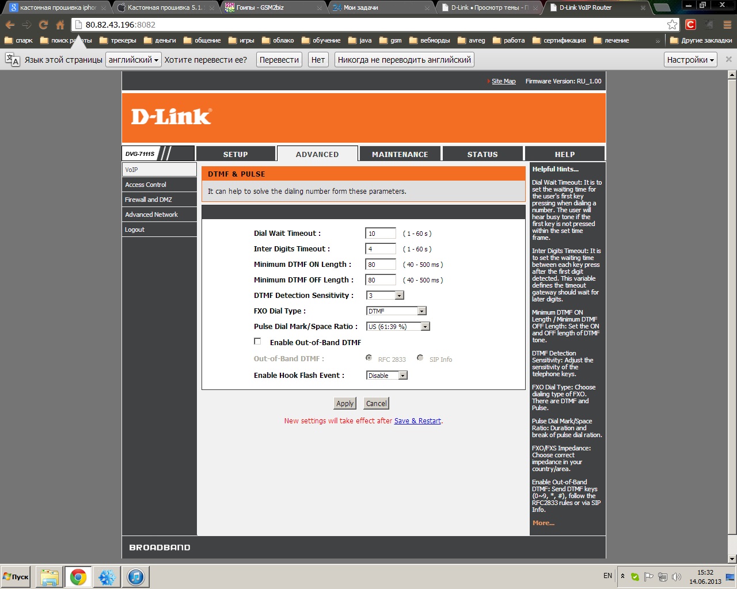Image resolution: width=737 pixels, height=589 pixels.
Task: Open the 'лечение' bookmarks folder
Action: [611, 40]
